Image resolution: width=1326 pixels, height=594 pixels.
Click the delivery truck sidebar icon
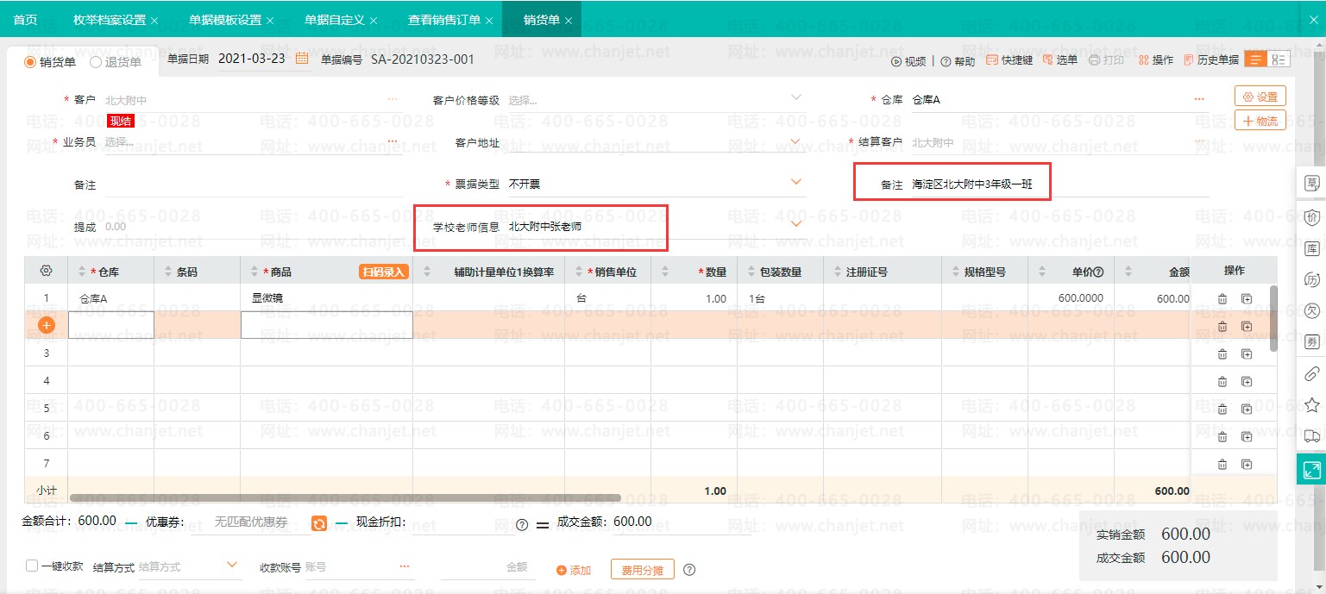click(1311, 436)
